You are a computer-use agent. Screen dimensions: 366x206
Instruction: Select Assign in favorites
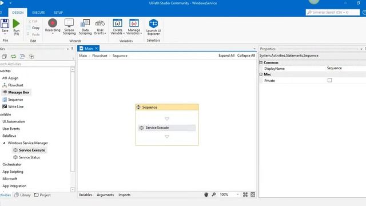tap(10, 78)
